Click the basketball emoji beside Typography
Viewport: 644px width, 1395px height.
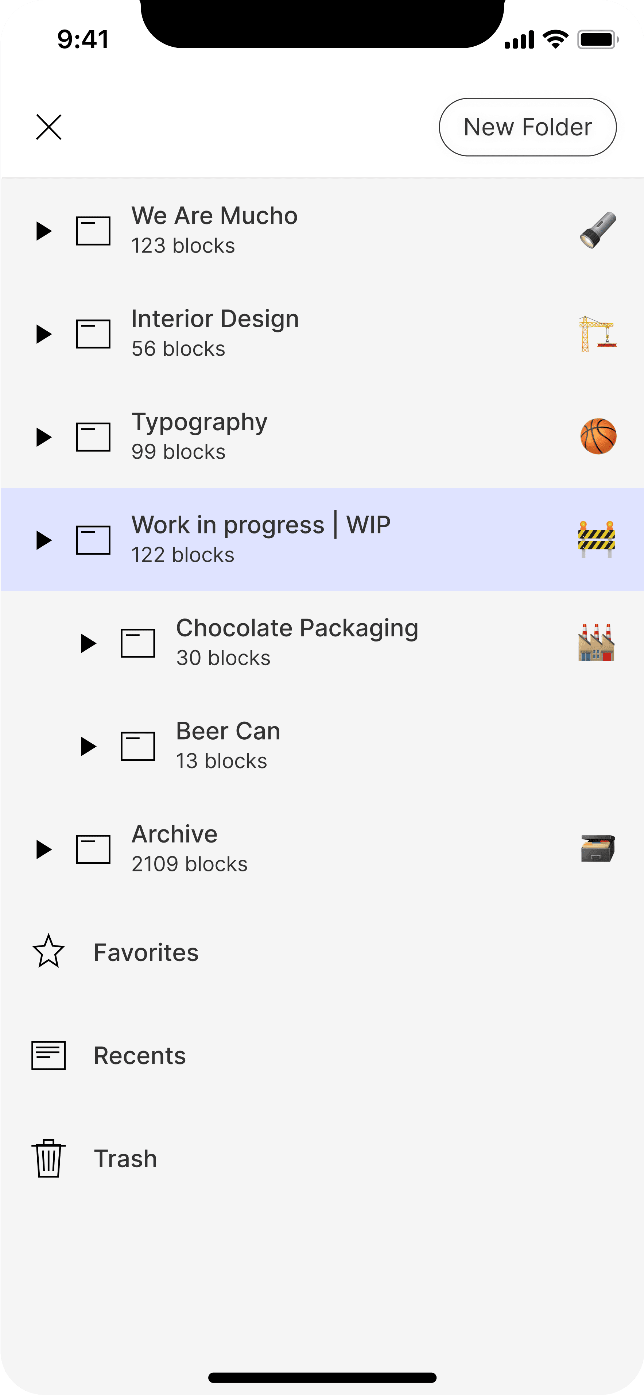(x=598, y=436)
